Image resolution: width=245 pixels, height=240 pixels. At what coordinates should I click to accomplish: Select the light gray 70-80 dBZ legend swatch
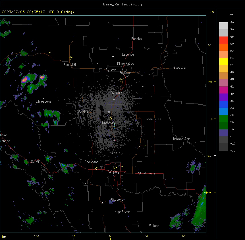pos(223,26)
